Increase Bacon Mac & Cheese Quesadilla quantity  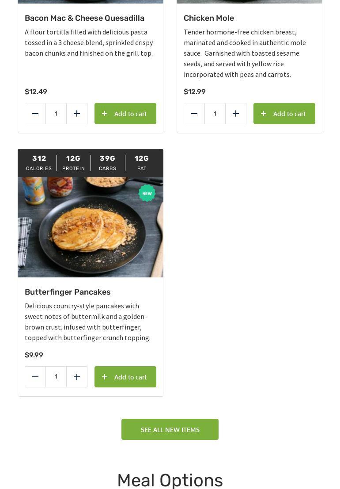tap(77, 114)
